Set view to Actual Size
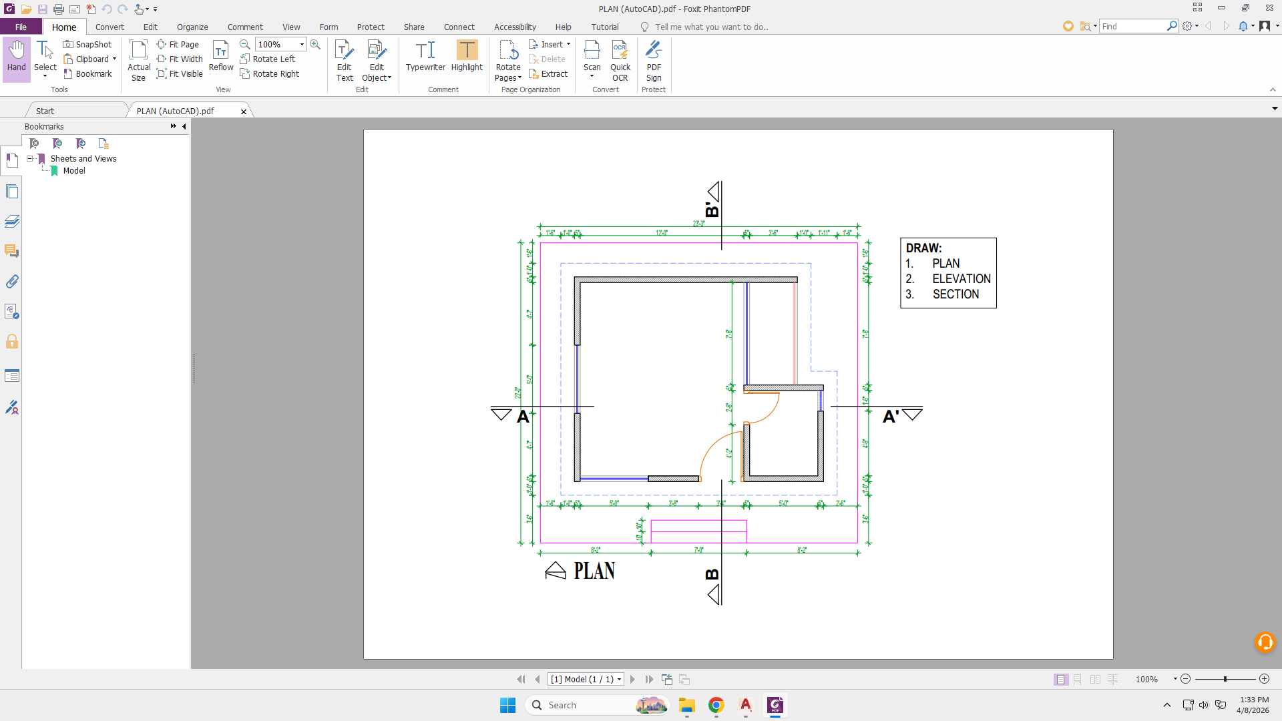This screenshot has height=721, width=1282. pos(139,60)
